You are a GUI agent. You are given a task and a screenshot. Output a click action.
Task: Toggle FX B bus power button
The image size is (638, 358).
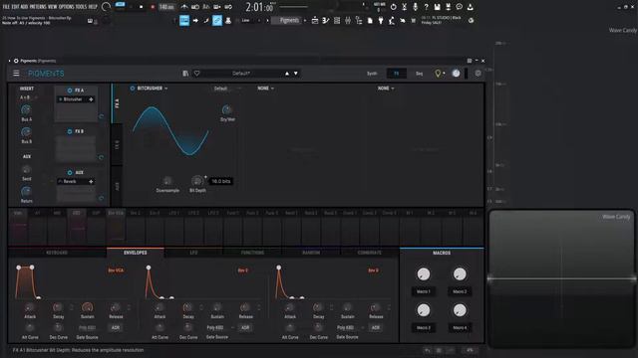(70, 131)
